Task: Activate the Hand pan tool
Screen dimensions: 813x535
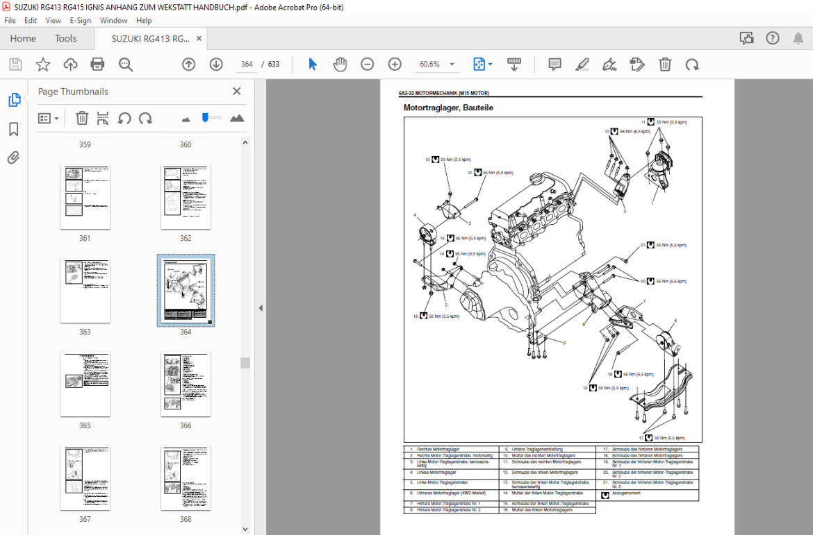Action: coord(340,65)
